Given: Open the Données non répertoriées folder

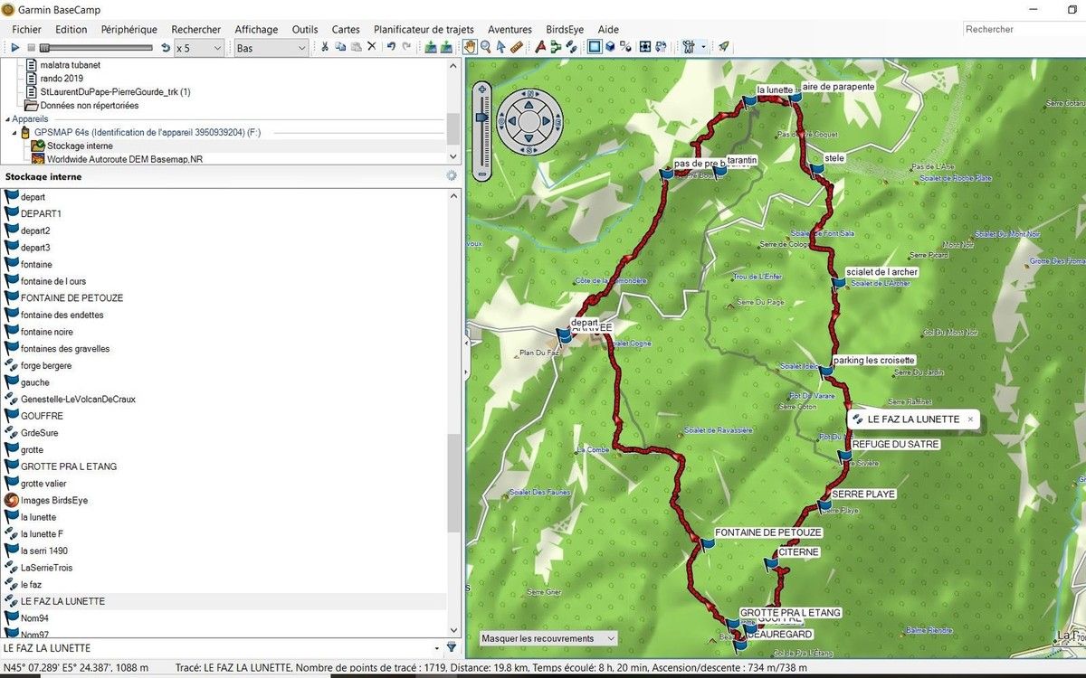Looking at the screenshot, I should pyautogui.click(x=89, y=105).
